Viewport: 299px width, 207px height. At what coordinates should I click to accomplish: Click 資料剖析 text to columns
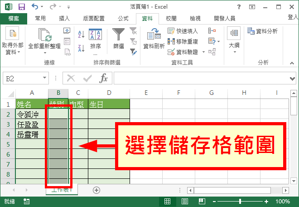(x=154, y=38)
